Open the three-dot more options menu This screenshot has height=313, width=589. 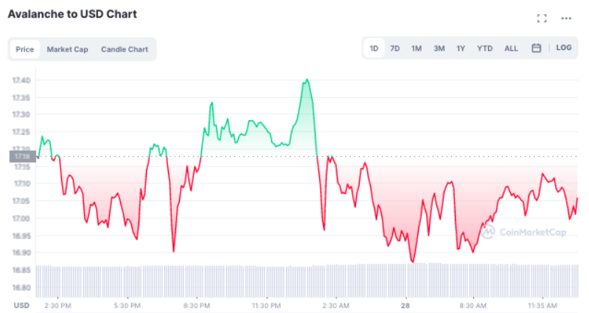(566, 18)
